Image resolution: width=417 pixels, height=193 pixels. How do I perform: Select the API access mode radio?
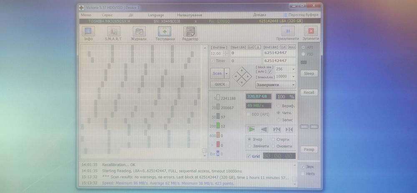pos(303,47)
